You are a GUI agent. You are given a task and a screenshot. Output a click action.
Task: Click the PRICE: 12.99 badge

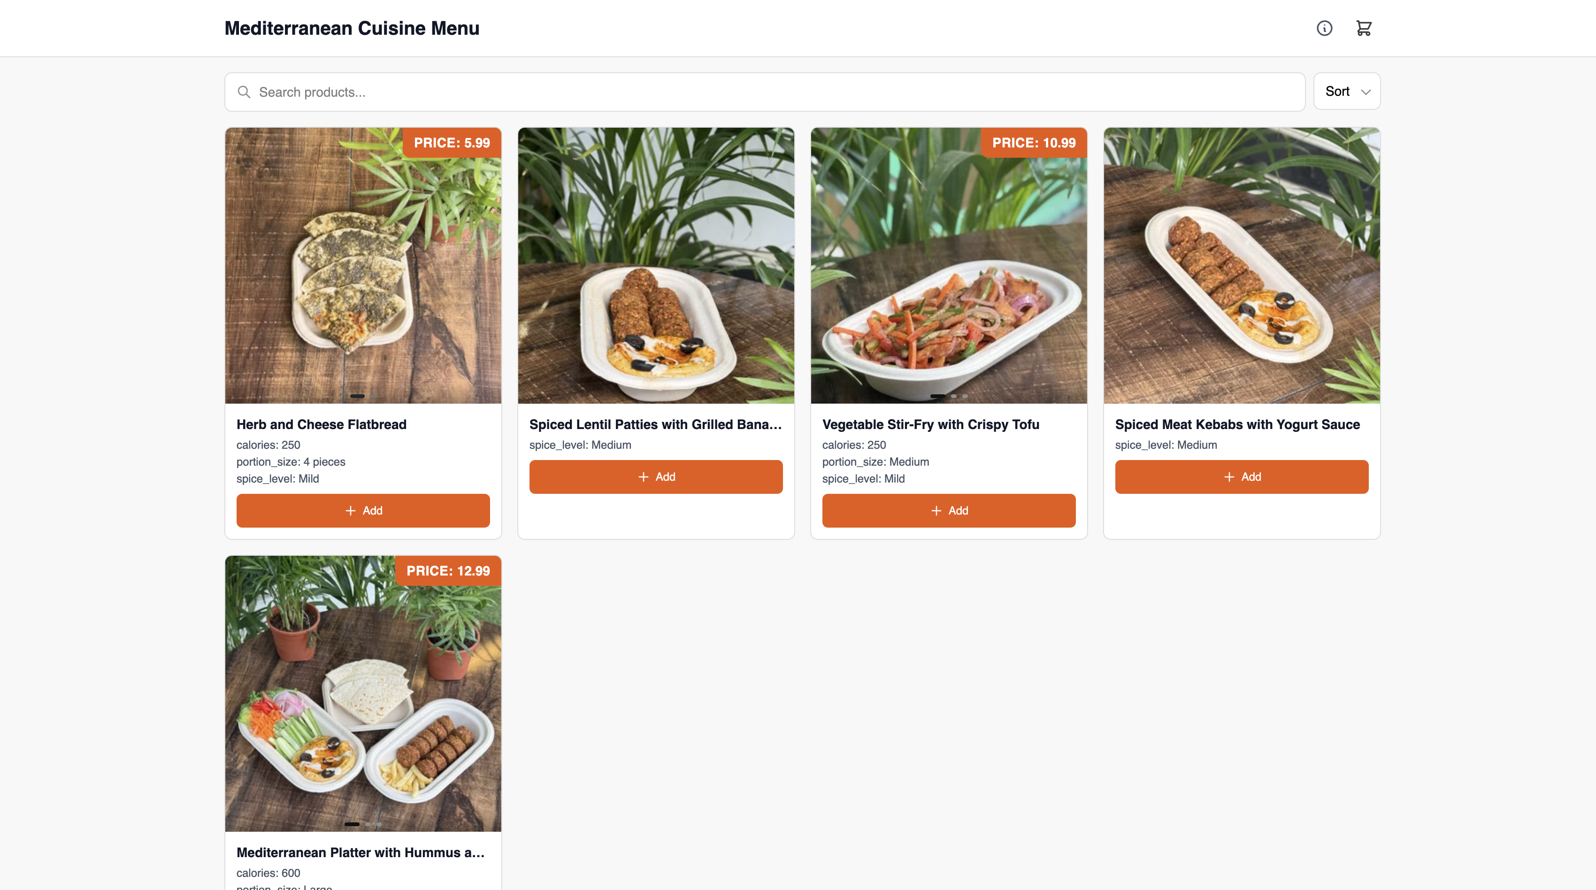point(448,571)
